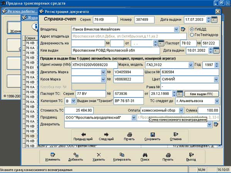Select journal row with series 76 ЕХ

coord(30,68)
